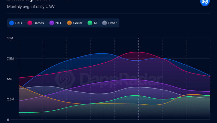Image resolution: width=217 pixels, height=123 pixels.
Task: Click the peak of the pink Games curve
Action: click(138, 52)
